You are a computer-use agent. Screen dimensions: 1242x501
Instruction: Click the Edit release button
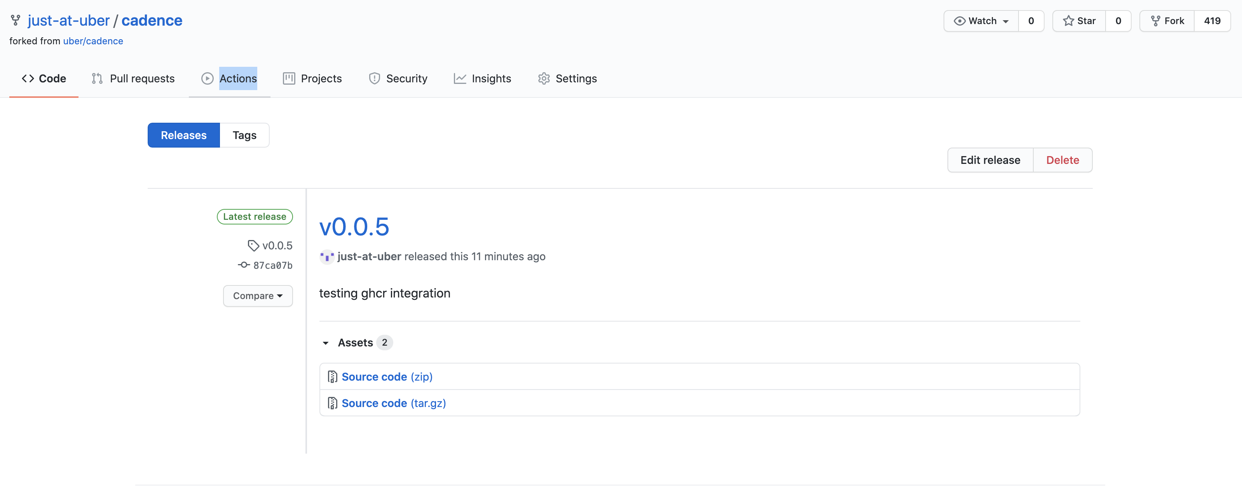pos(990,160)
